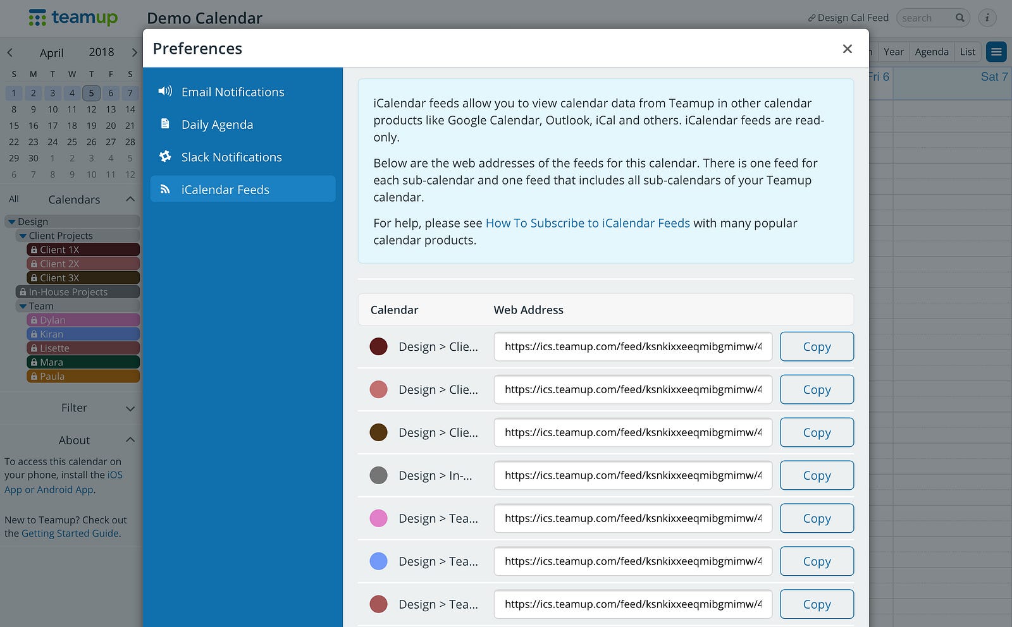Show All calendars

click(x=14, y=199)
